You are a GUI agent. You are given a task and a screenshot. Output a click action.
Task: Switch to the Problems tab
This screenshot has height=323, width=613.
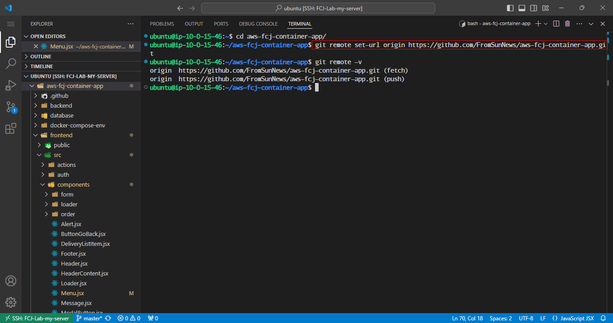tap(162, 24)
